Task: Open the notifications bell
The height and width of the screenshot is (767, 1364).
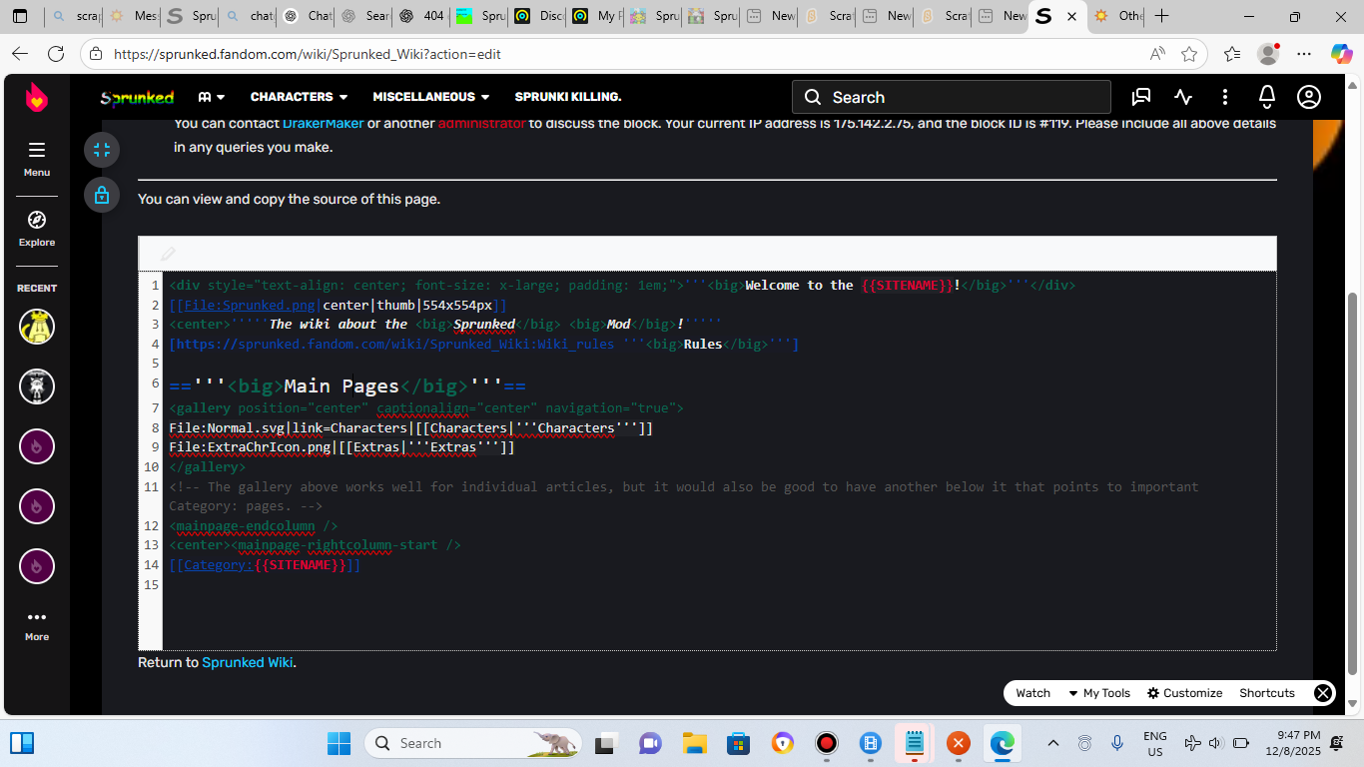Action: [x=1267, y=97]
